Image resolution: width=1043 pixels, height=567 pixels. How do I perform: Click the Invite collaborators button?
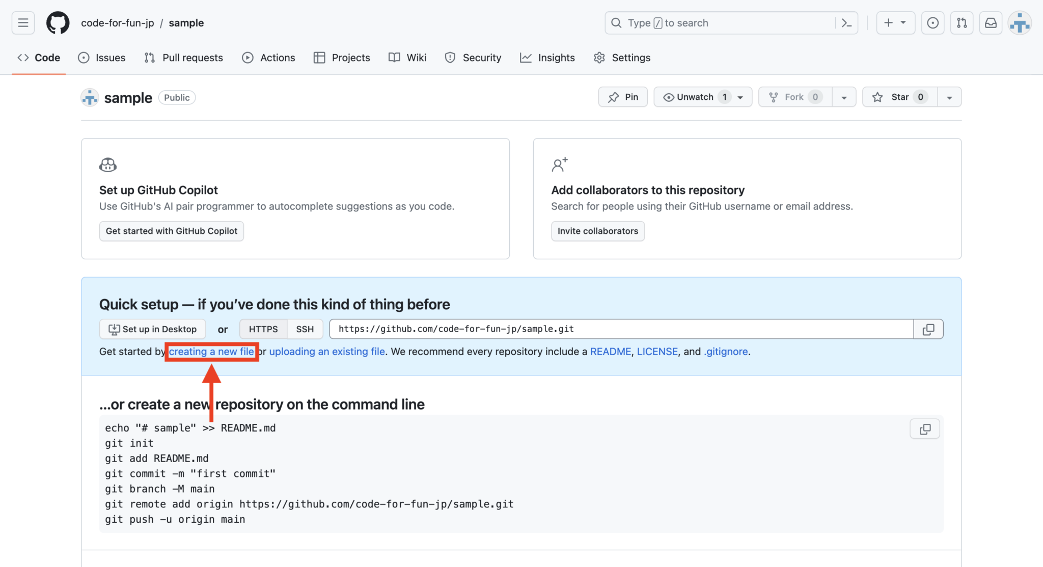pos(597,231)
